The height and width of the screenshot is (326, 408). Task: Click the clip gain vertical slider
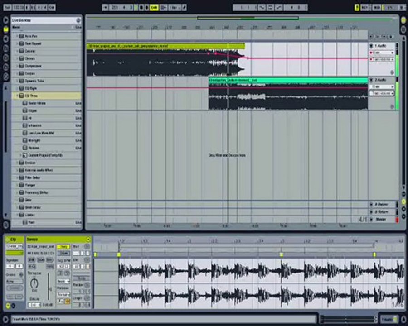(49, 287)
